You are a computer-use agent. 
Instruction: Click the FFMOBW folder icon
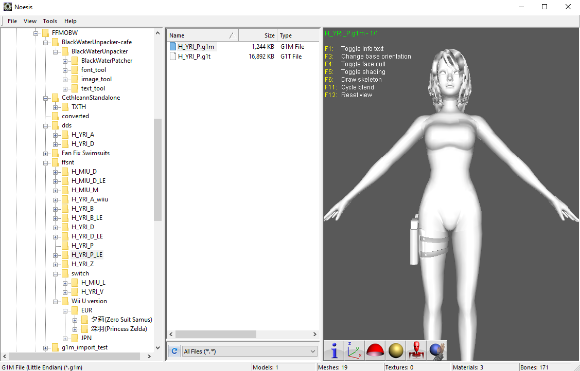[x=45, y=33]
